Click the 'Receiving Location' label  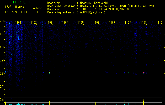pyautogui.click(x=61, y=6)
